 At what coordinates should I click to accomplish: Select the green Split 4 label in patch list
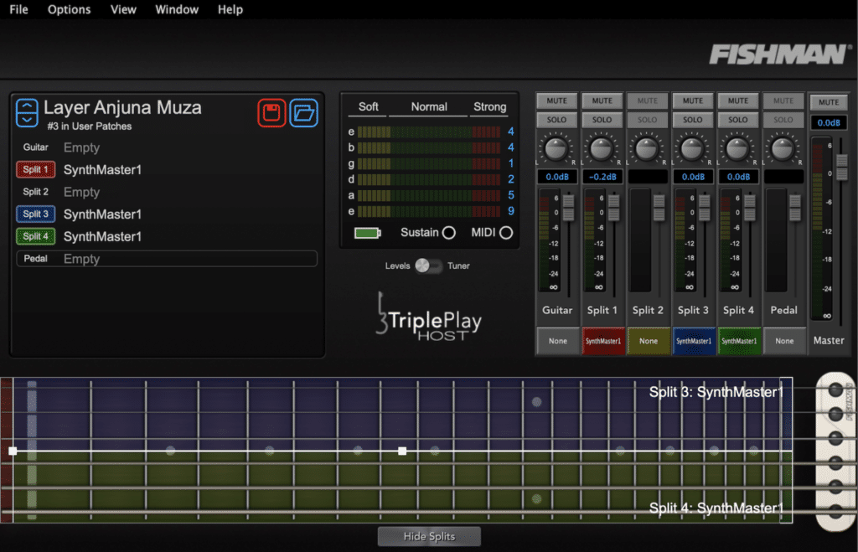pos(35,236)
